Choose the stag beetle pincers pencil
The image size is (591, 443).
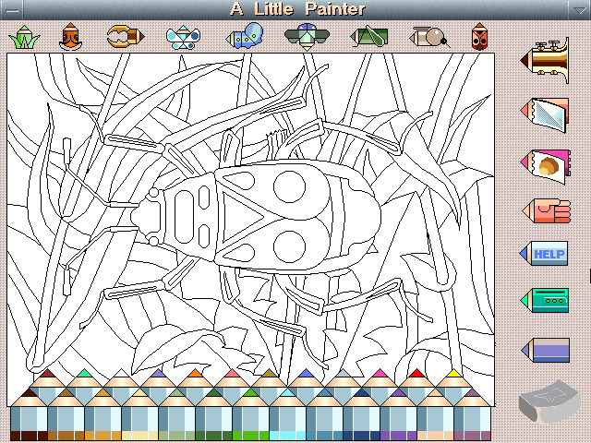point(126,37)
